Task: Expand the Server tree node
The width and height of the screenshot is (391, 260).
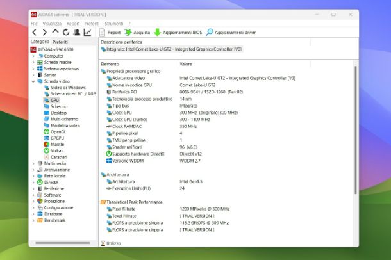Action: point(33,75)
